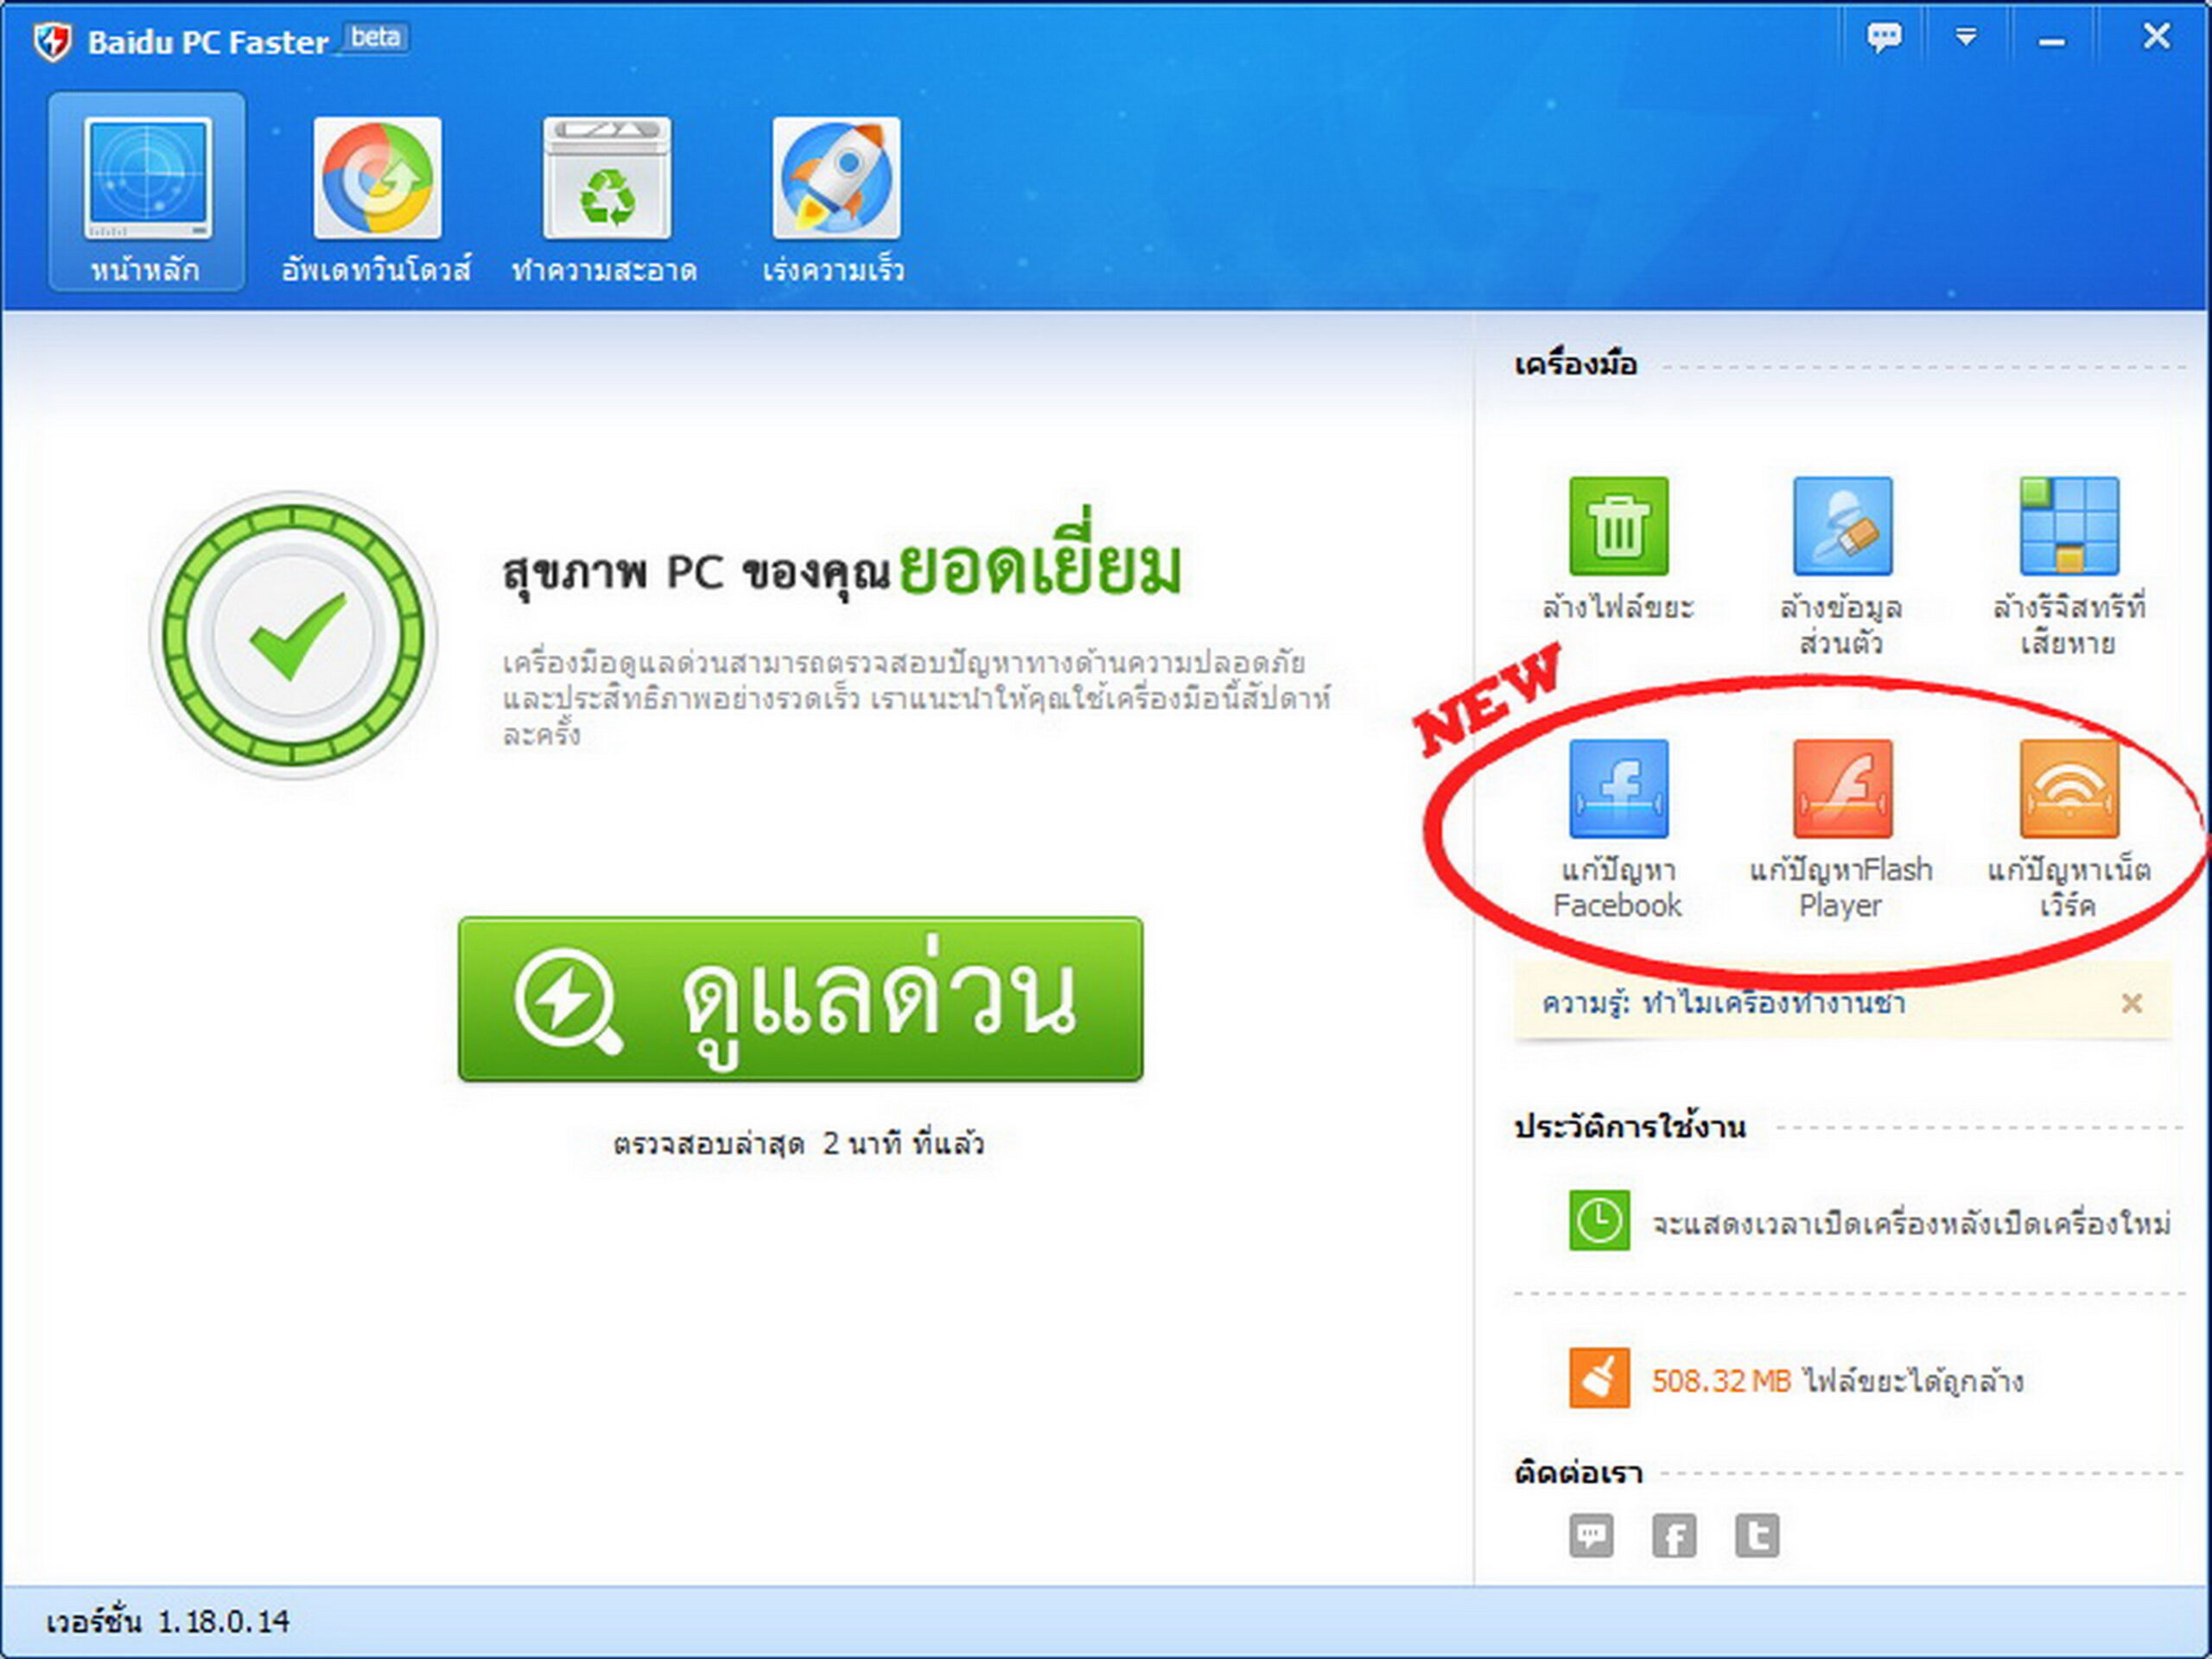The height and width of the screenshot is (1659, 2212).
Task: Launch the แก้ปัญหาFlash Player repair tool
Action: coord(1841,789)
